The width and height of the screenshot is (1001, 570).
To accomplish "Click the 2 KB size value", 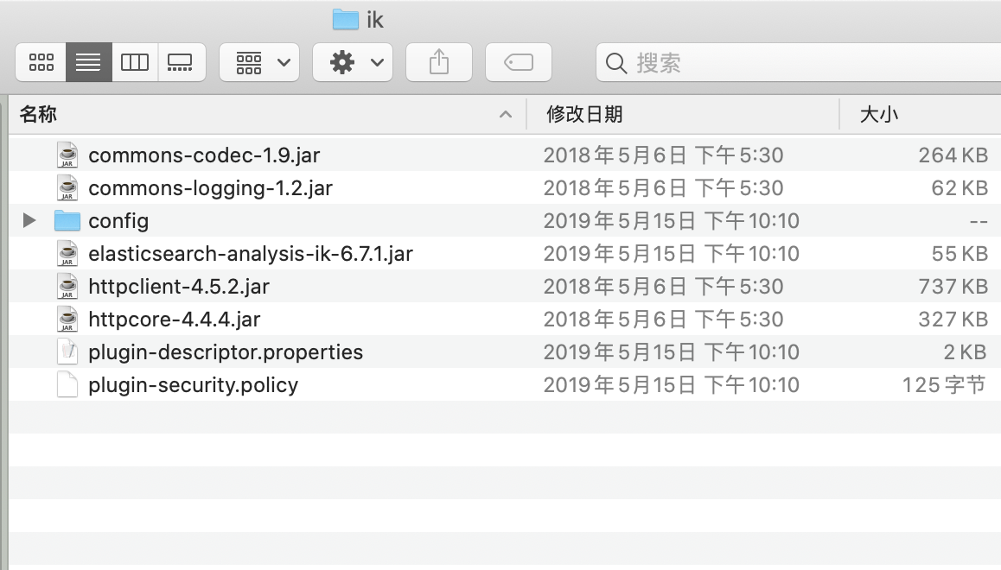I will click(966, 352).
